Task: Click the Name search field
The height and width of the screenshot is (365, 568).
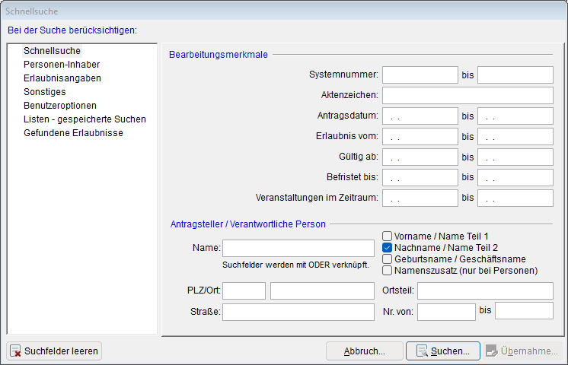Action: click(x=298, y=248)
